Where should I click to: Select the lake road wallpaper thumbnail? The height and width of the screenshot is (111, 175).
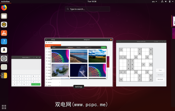click(x=79, y=56)
